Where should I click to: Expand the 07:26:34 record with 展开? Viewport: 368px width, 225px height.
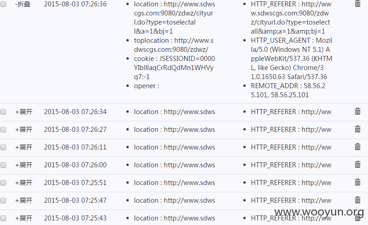coord(24,112)
